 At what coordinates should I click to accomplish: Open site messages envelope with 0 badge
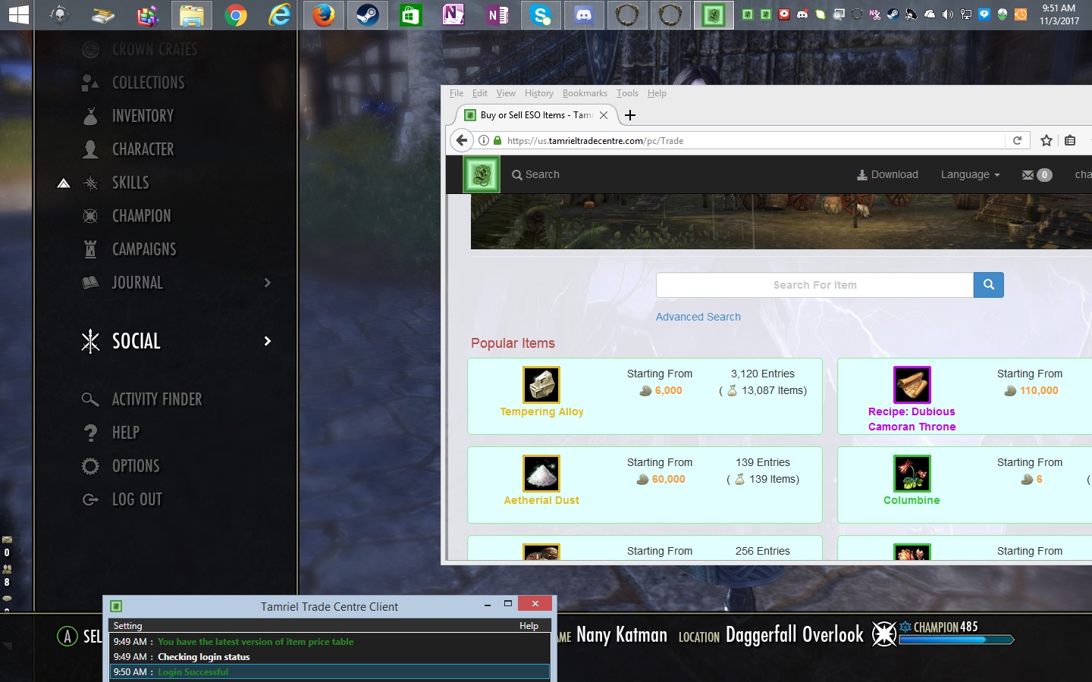click(x=1037, y=175)
